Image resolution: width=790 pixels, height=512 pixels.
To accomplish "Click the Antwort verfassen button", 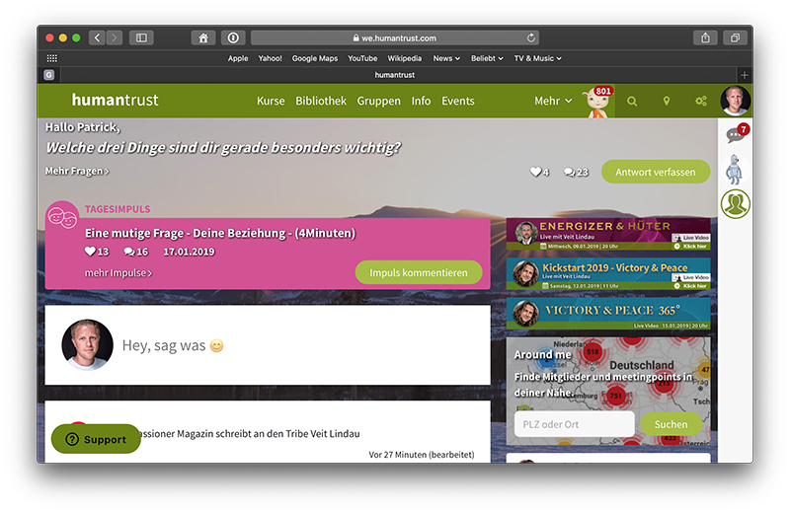I will pyautogui.click(x=656, y=173).
